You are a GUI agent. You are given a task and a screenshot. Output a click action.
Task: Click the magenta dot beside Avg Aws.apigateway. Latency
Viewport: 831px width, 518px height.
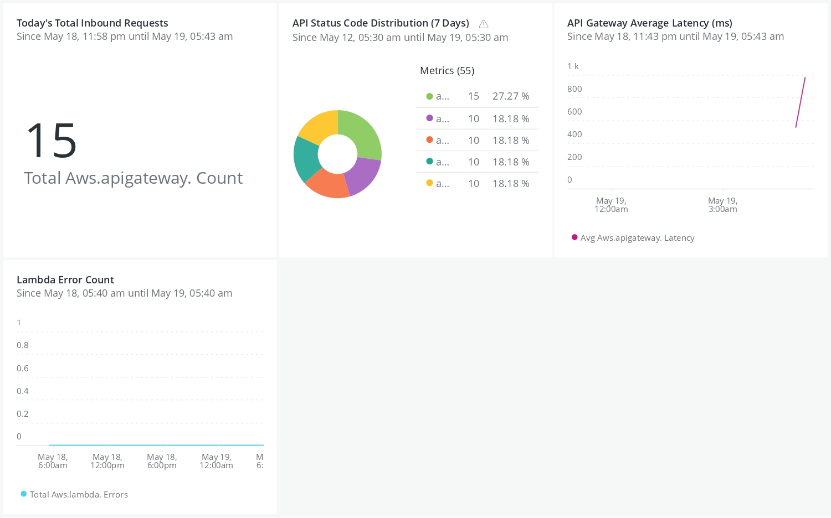[x=574, y=237]
